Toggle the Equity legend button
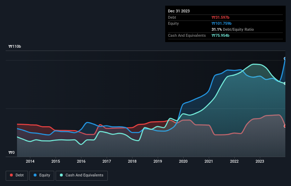 [x=42, y=175]
